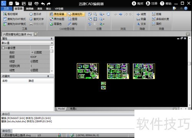Print the drawing using printer icon
Image resolution: width=192 pixels, height=138 pixels.
click(x=36, y=3)
